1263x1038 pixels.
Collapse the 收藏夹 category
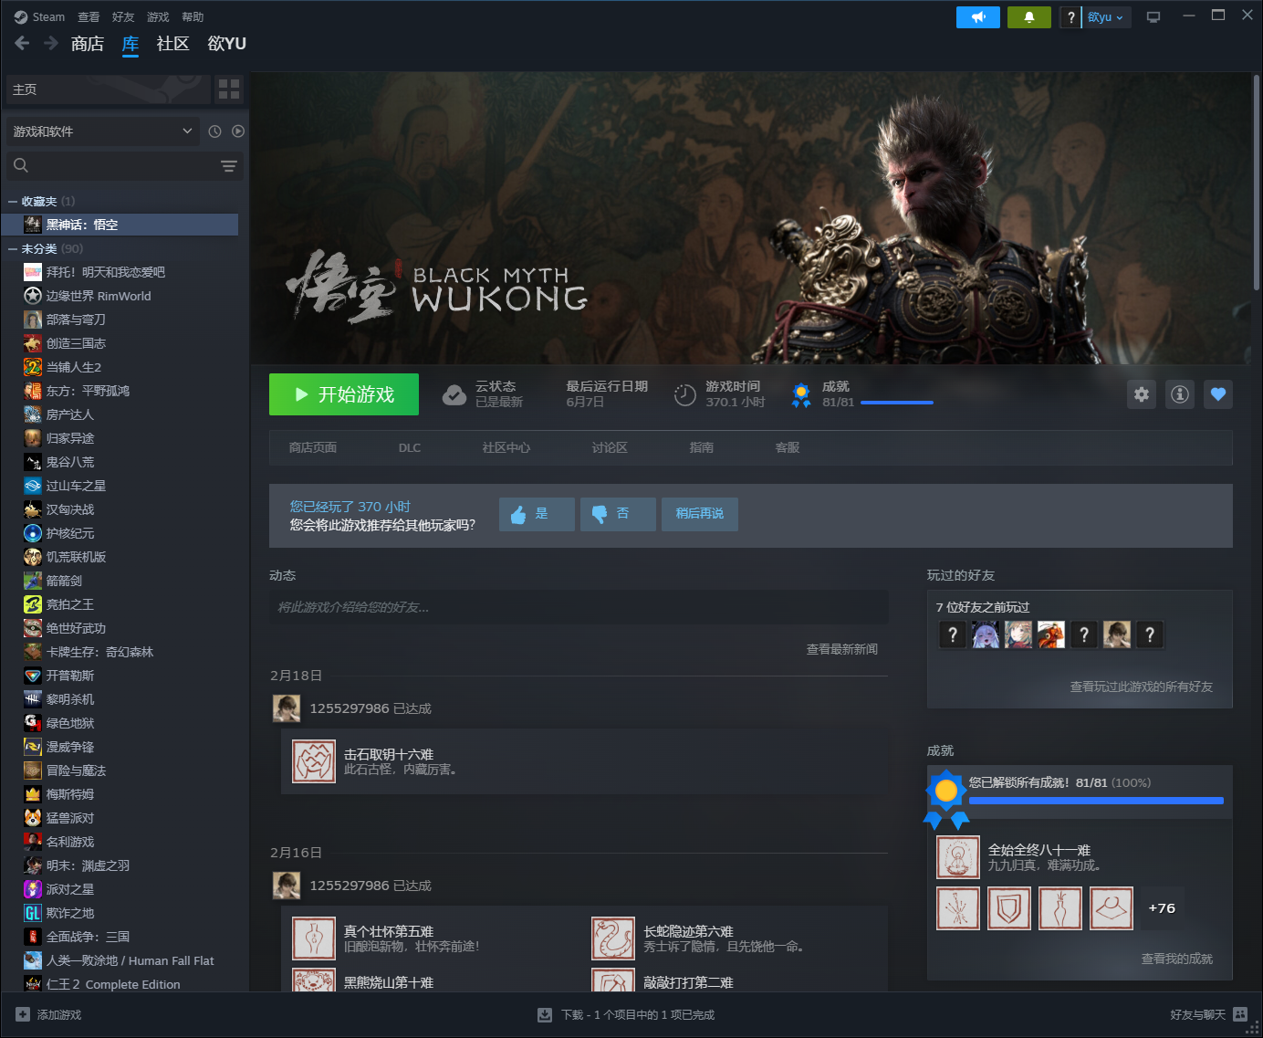(13, 202)
